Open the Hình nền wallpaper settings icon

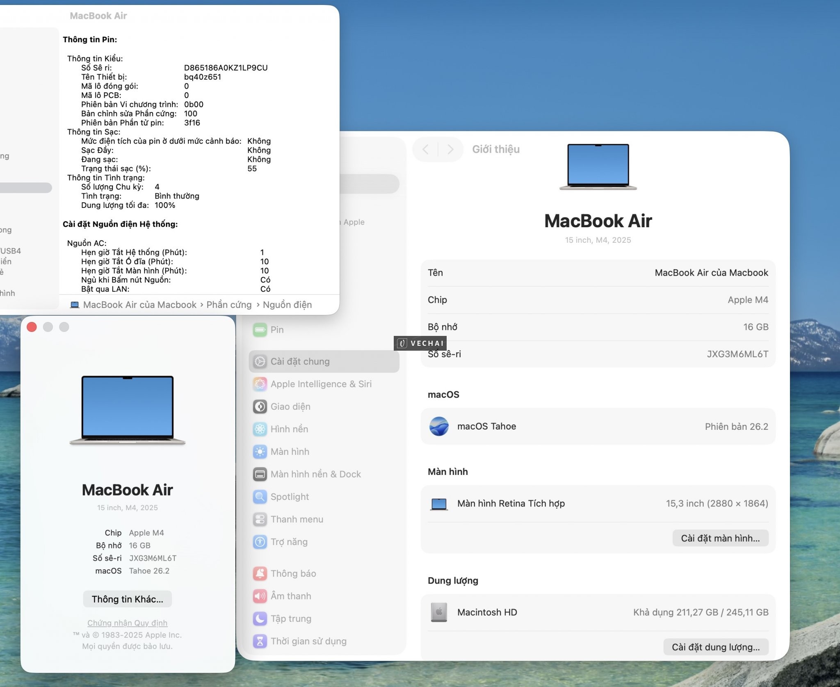[260, 429]
